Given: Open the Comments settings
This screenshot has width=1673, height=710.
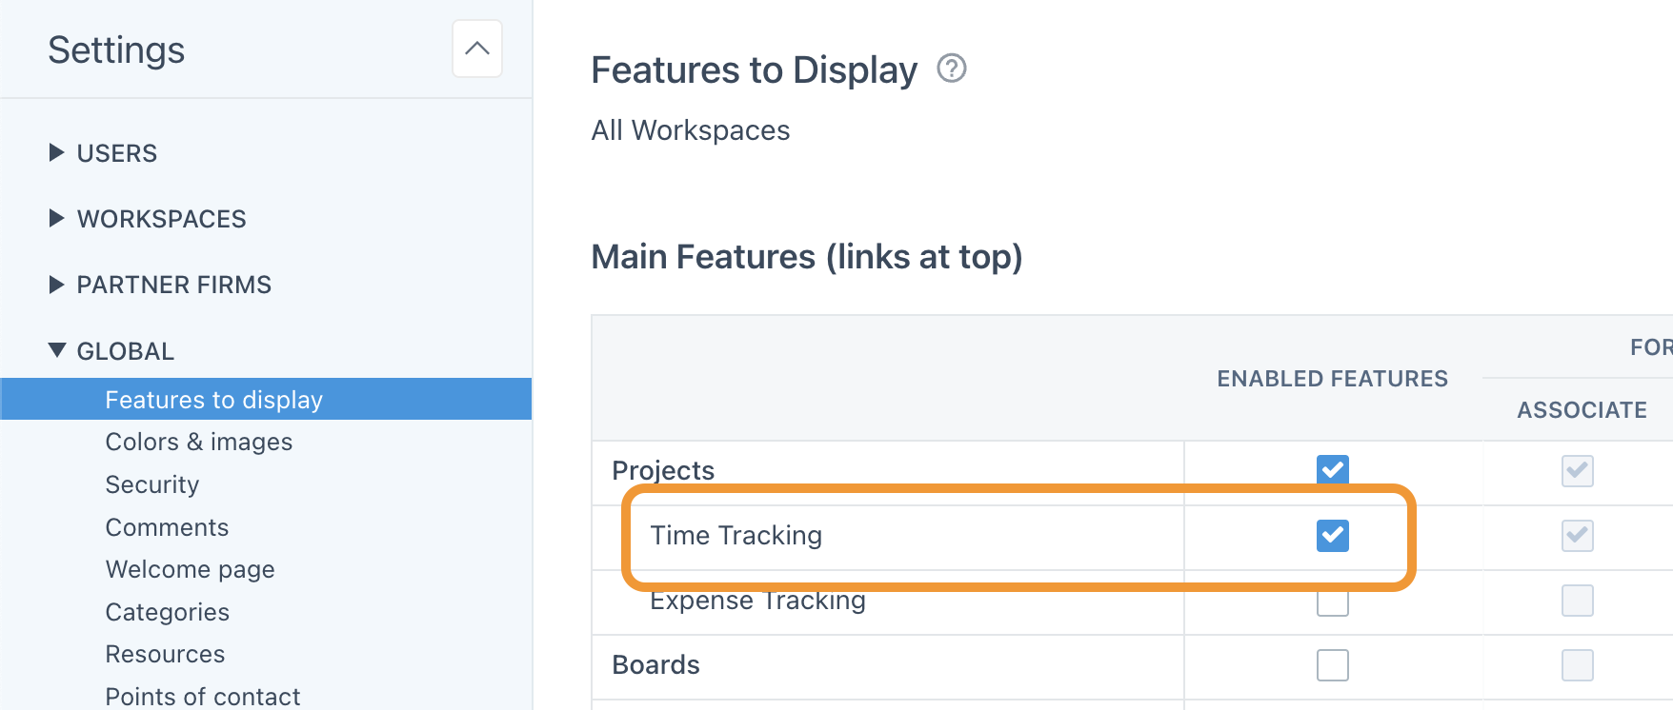Looking at the screenshot, I should click(x=167, y=526).
